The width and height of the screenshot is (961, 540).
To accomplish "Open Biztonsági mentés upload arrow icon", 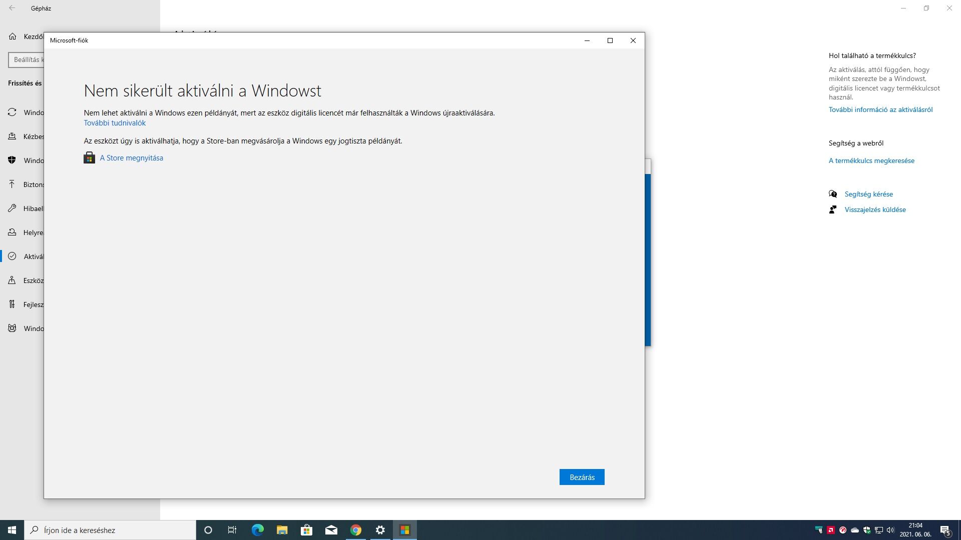I will [x=12, y=184].
